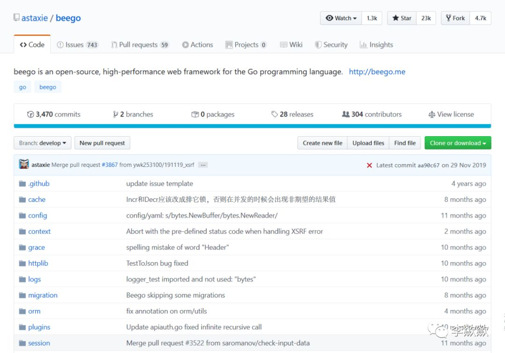Click the New pull request button
This screenshot has height=353, width=505.
102,143
